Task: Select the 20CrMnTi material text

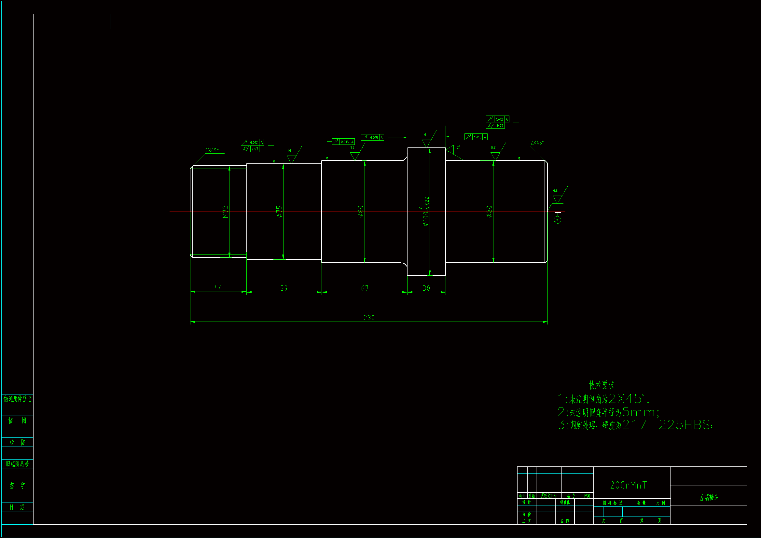Action: point(630,486)
